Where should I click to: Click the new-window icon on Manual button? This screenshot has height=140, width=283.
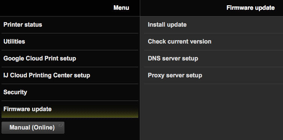tap(61, 124)
